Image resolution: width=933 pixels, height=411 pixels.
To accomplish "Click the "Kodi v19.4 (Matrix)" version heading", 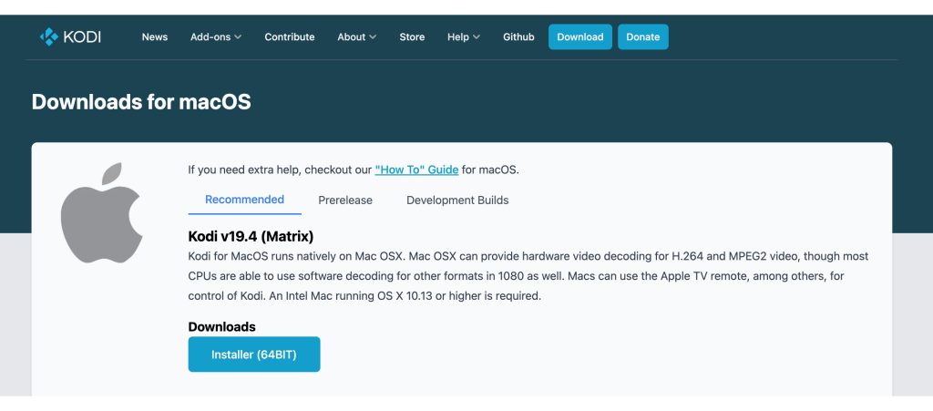I will [251, 237].
